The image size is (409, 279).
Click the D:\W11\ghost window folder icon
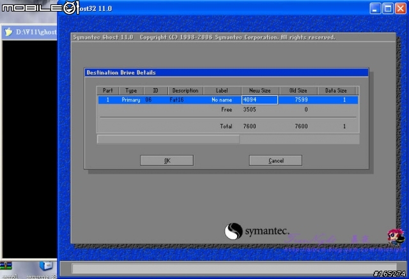pos(8,32)
